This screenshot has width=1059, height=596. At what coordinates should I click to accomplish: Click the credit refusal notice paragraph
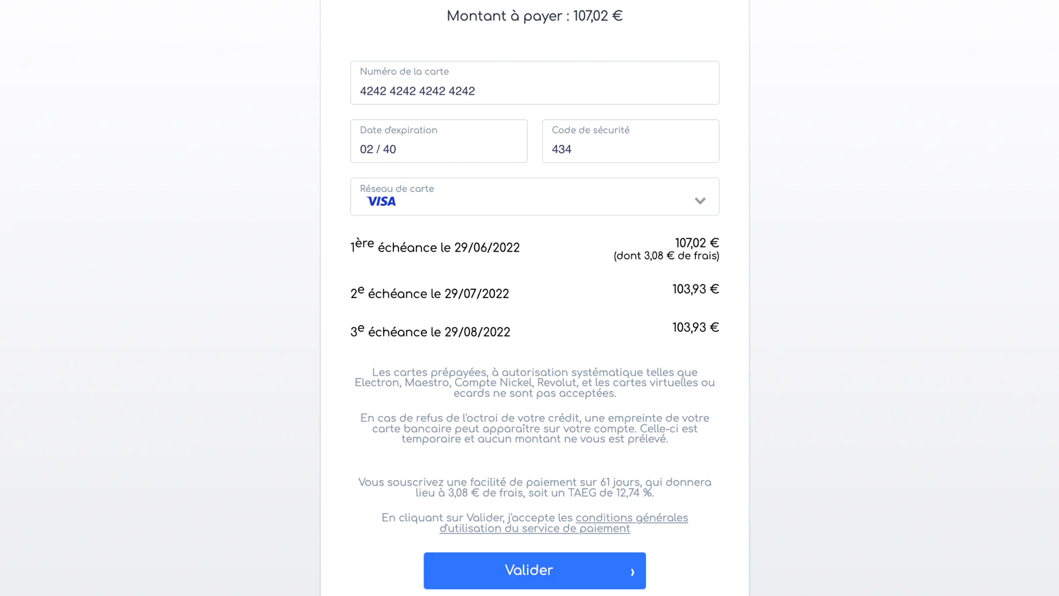pos(534,428)
